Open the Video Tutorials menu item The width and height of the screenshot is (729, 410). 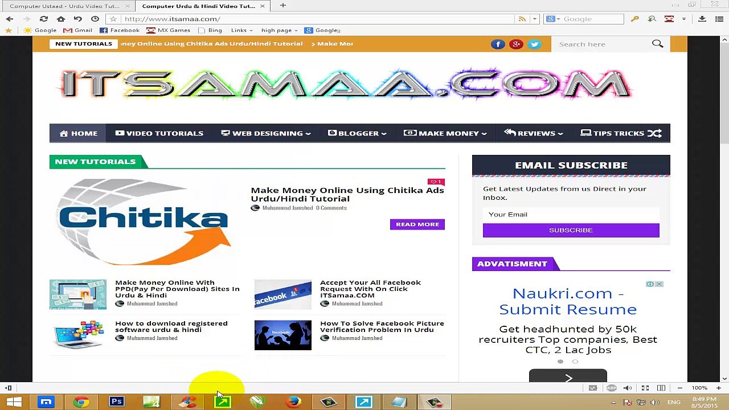click(159, 133)
